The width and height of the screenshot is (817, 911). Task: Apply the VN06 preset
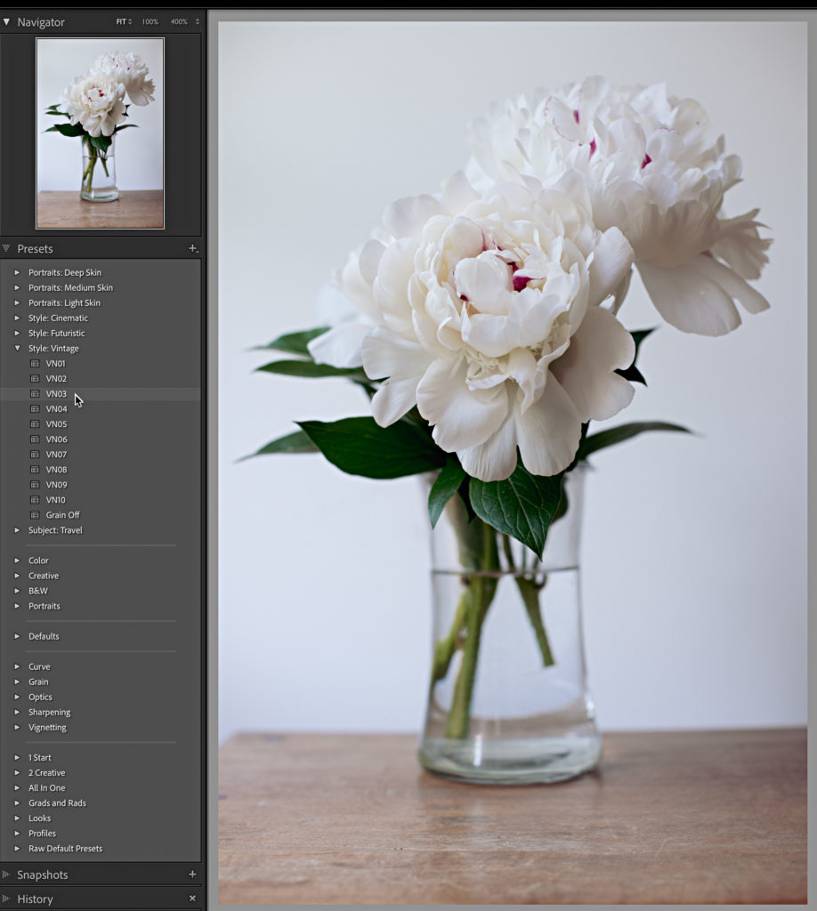click(x=56, y=439)
